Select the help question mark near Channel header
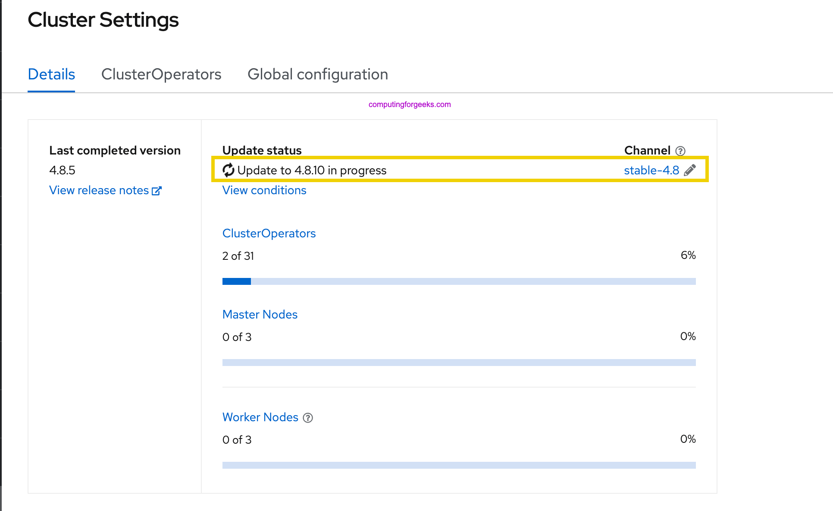Screen dimensions: 833x511 click(680, 151)
